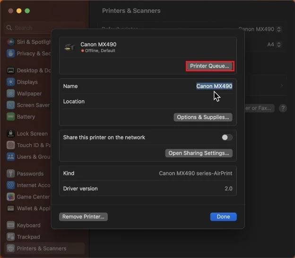Viewport: 295px width, 258px height.
Task: Click the chevron on the background printer row
Action: pyautogui.click(x=282, y=86)
